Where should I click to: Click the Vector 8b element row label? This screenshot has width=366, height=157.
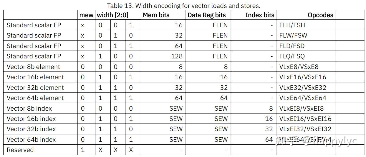[x=33, y=67]
